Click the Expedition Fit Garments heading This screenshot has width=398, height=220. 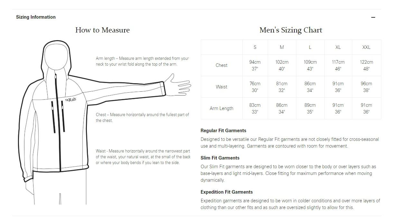[x=227, y=192]
